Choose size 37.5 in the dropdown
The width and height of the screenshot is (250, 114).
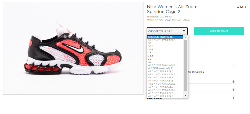[165, 49]
